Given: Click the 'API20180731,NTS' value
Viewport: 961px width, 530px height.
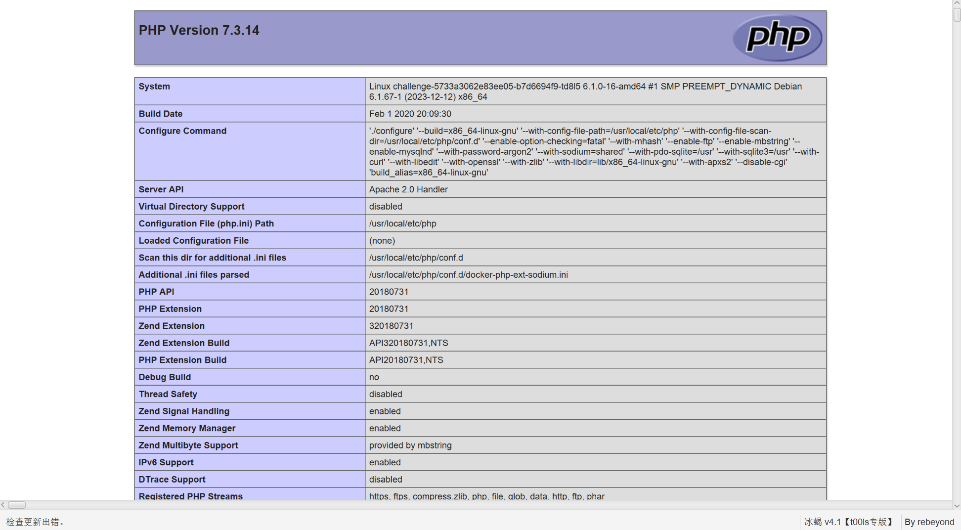Looking at the screenshot, I should coord(406,360).
